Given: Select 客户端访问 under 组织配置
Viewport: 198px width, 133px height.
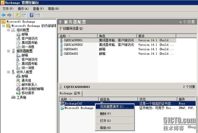Looking at the screenshot, I should coord(29,38).
